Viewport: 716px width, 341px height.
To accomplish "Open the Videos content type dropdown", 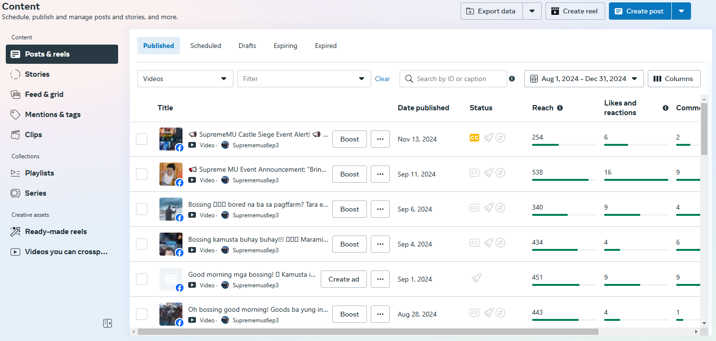I will [185, 79].
